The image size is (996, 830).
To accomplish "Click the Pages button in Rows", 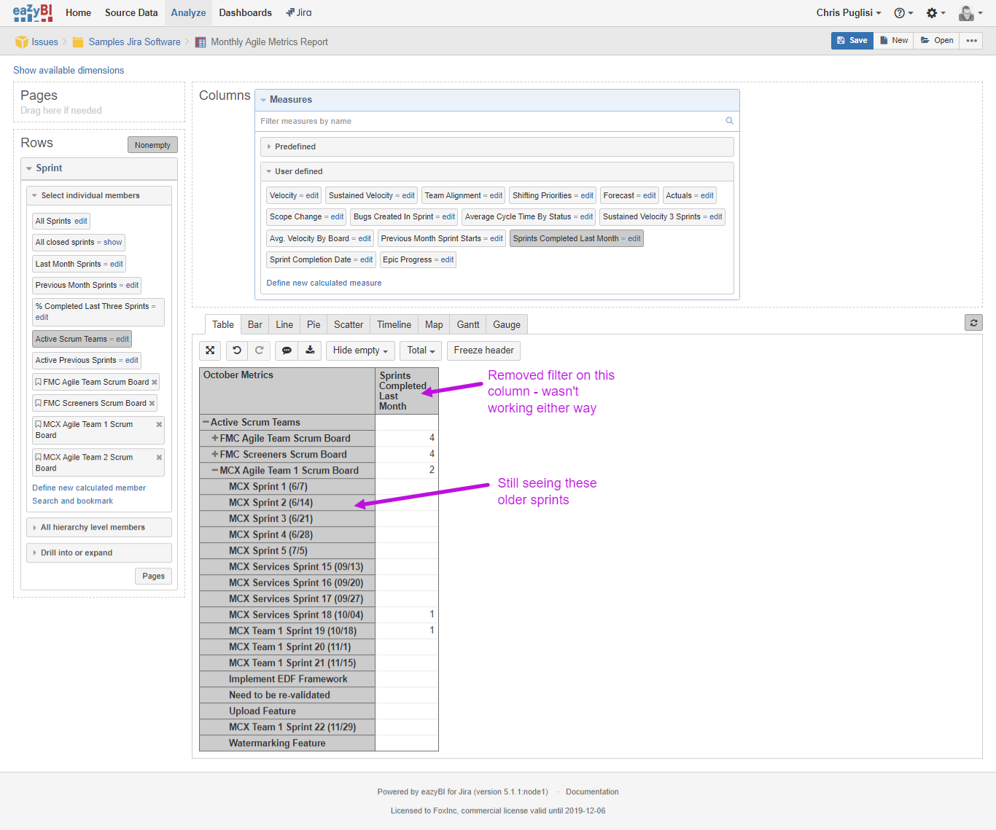I will (x=153, y=576).
